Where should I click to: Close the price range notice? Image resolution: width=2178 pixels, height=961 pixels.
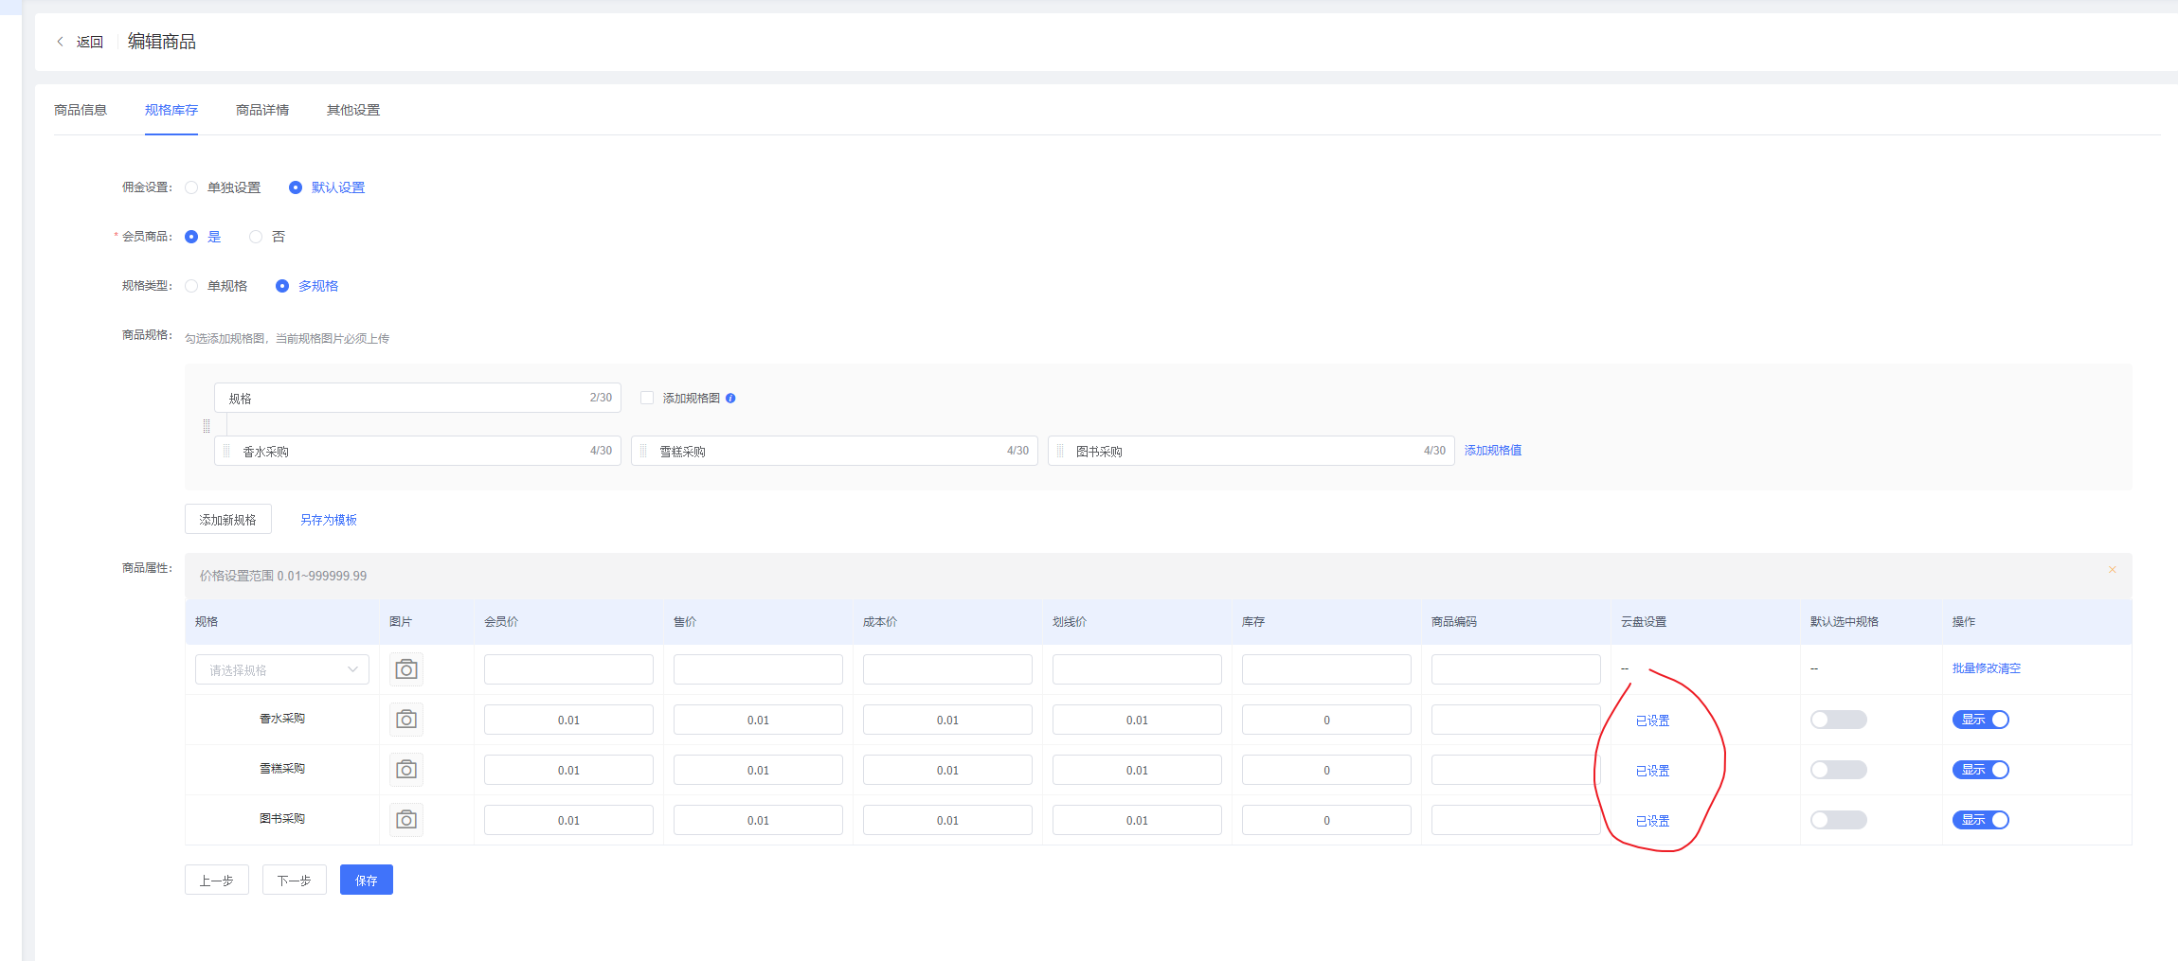[x=2112, y=570]
